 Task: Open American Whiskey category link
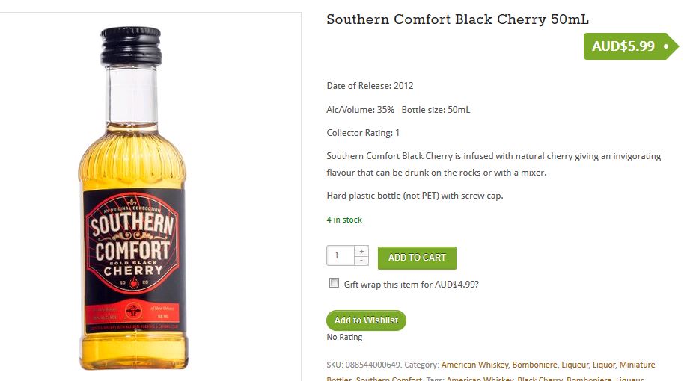pos(474,365)
